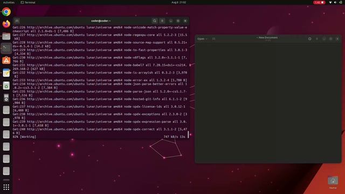
Task: Open the Terminal app menu in top bar
Action: [28, 2]
